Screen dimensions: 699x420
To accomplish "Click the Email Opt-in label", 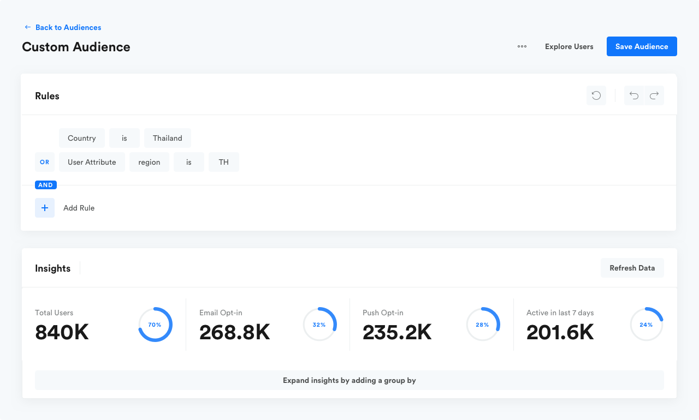I will [x=221, y=313].
